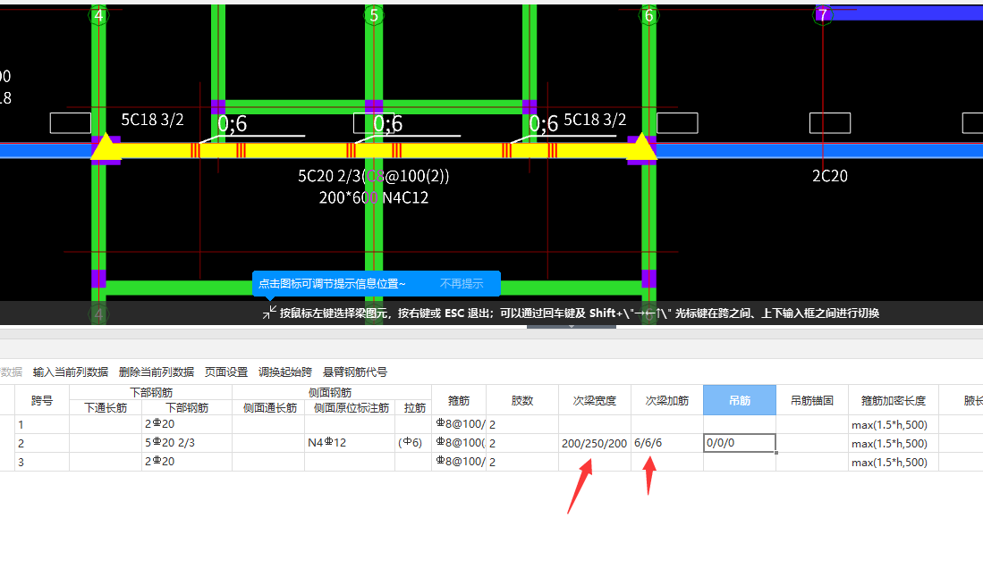Select the purple axis bubble 7
The image size is (983, 568).
823,14
